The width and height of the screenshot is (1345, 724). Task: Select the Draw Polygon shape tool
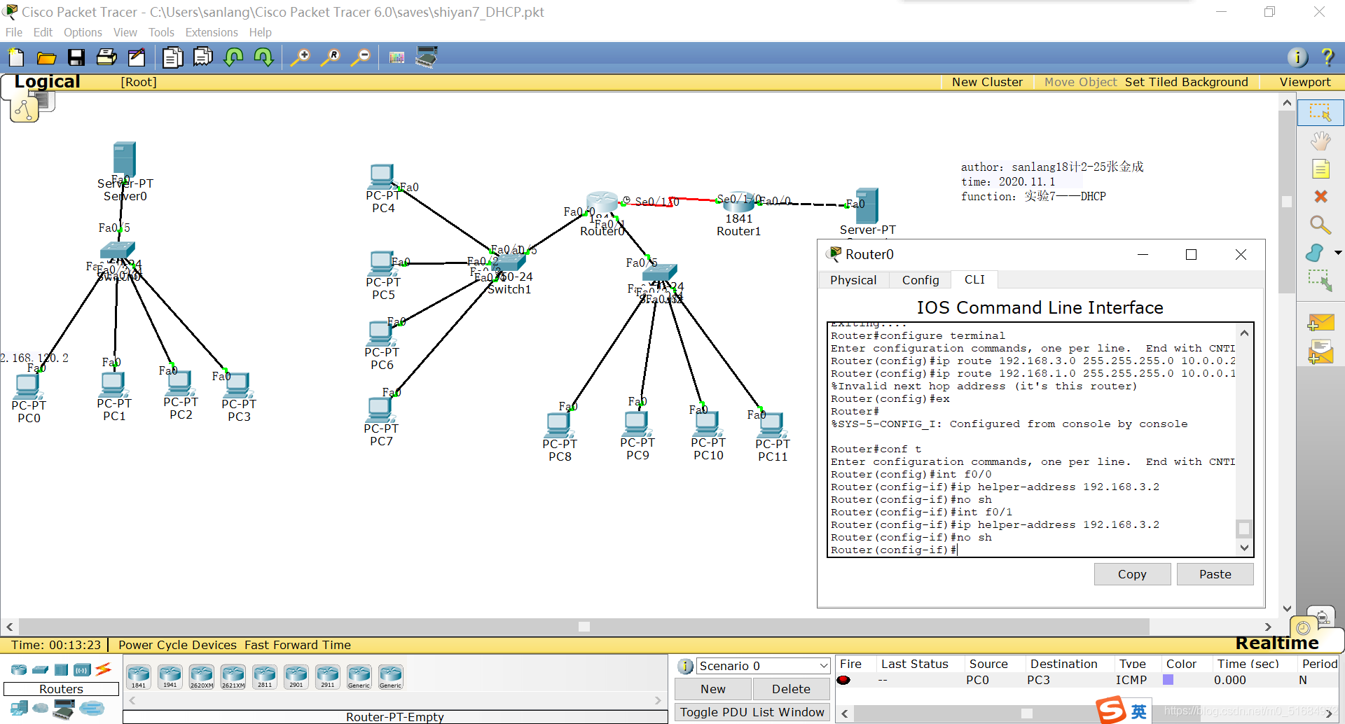[x=1315, y=253]
